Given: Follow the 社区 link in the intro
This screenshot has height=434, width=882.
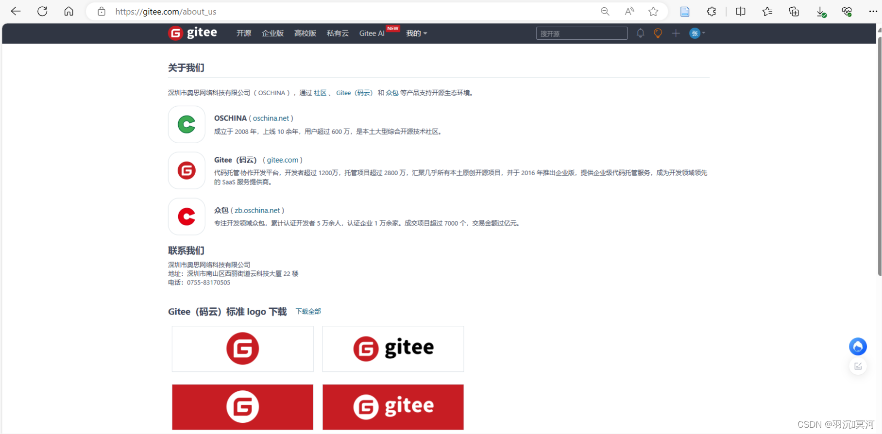Looking at the screenshot, I should pyautogui.click(x=320, y=93).
